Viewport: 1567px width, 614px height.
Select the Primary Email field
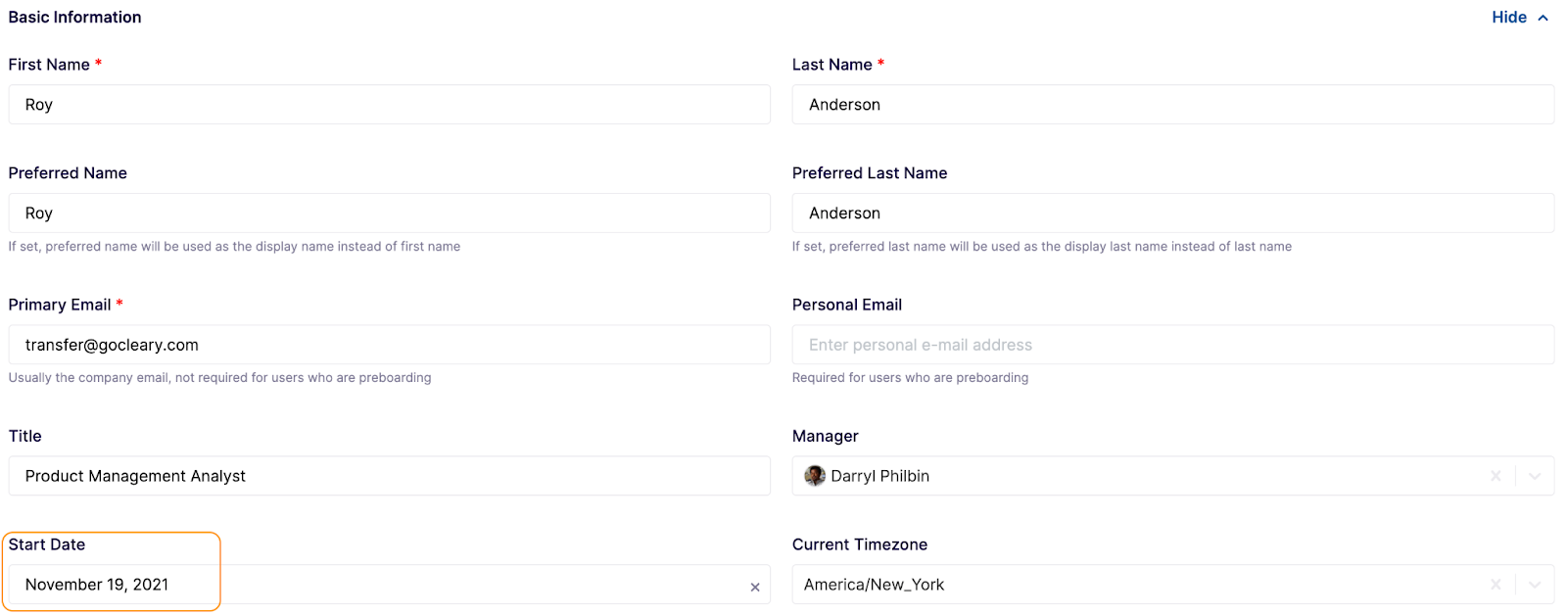[x=390, y=345]
